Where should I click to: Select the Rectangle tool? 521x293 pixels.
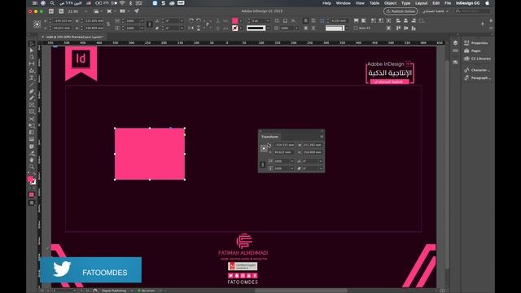pyautogui.click(x=32, y=112)
